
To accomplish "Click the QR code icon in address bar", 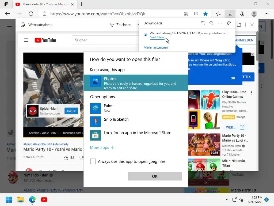I will (186, 14).
